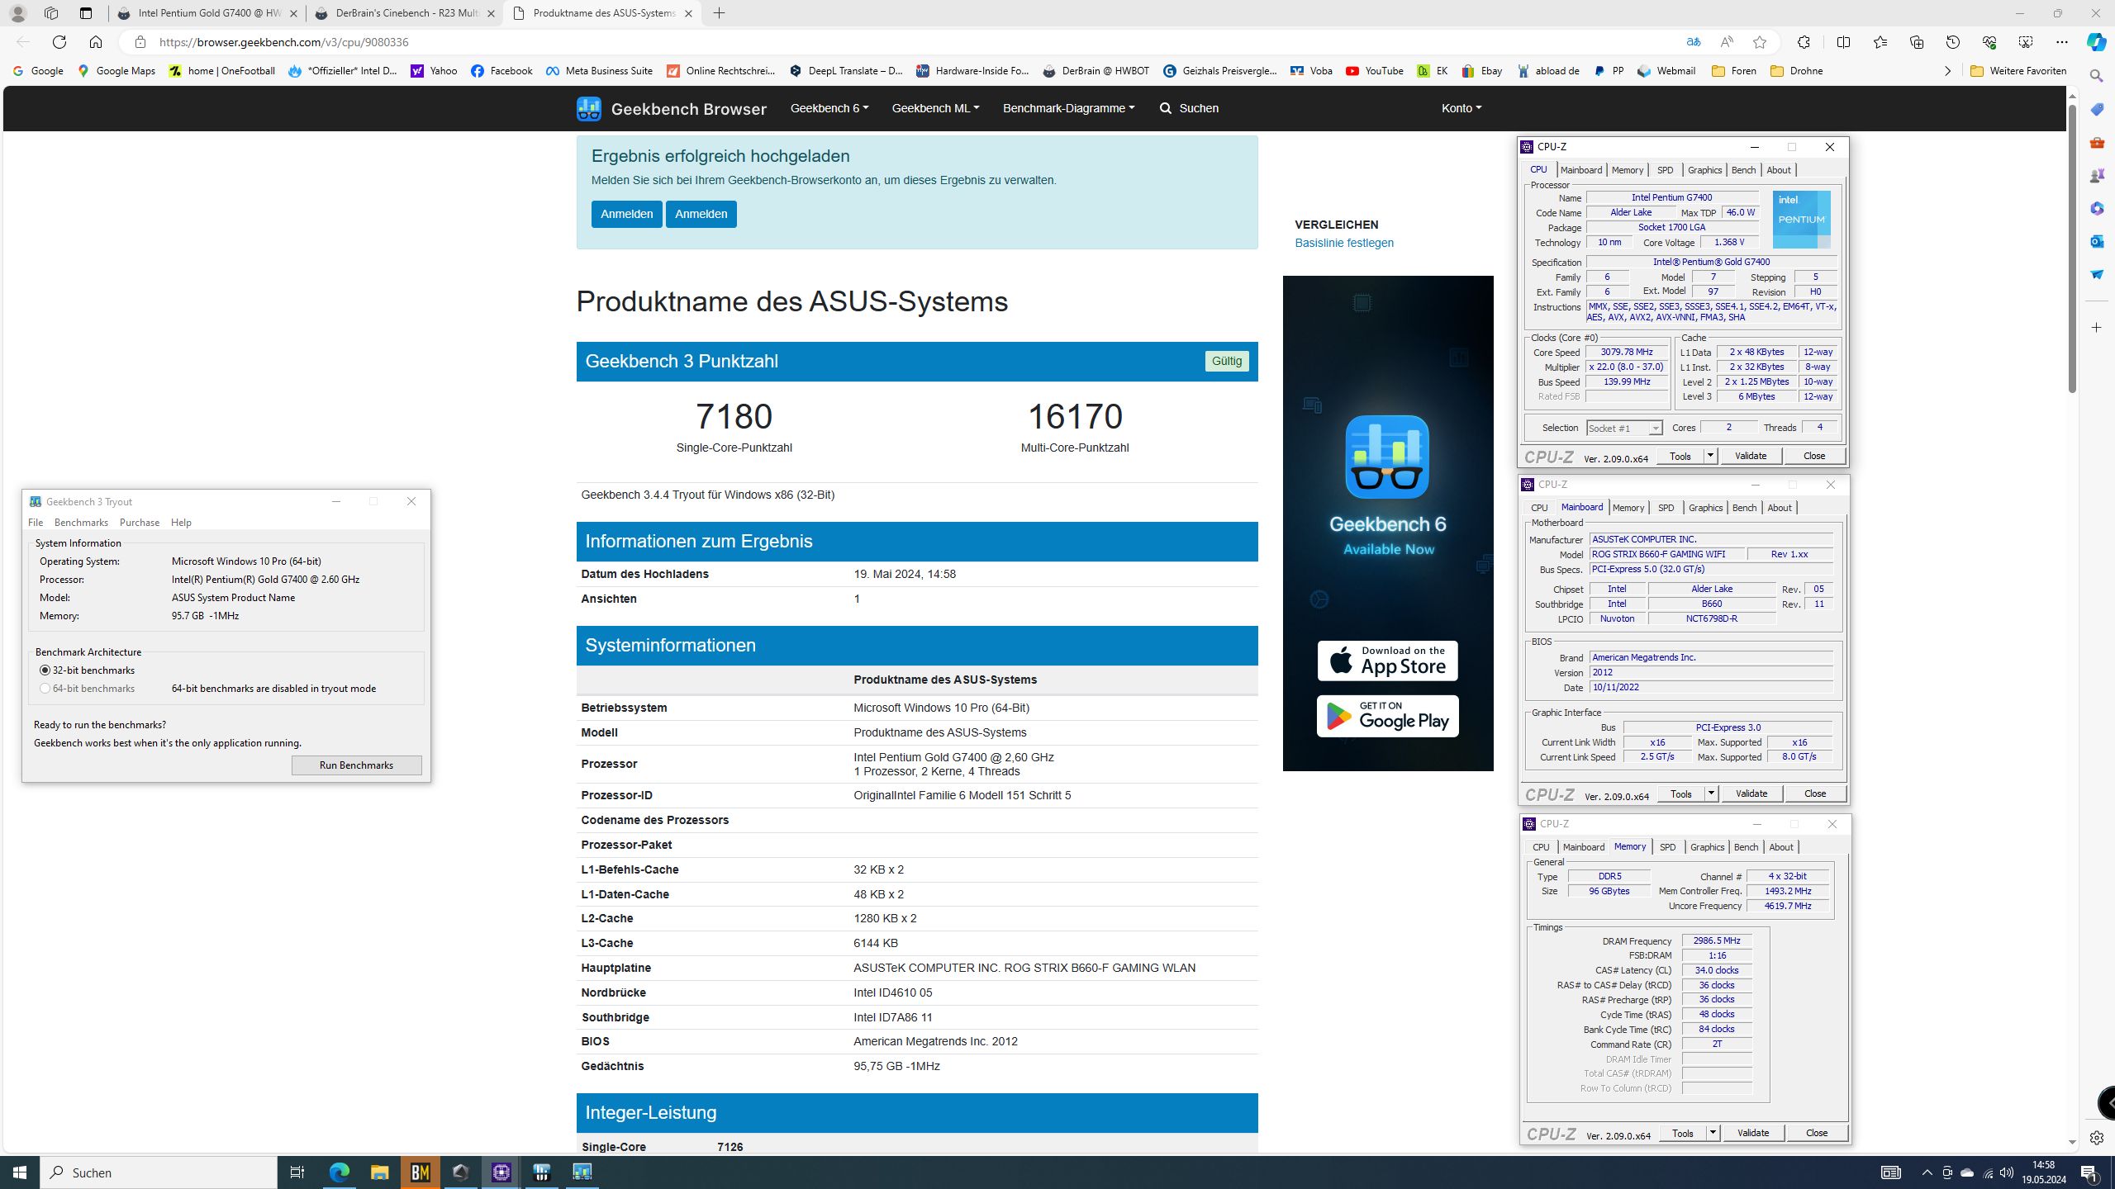The width and height of the screenshot is (2115, 1189).
Task: Open the Socket #1 selection dropdown in CPU-Z
Action: (x=1655, y=428)
